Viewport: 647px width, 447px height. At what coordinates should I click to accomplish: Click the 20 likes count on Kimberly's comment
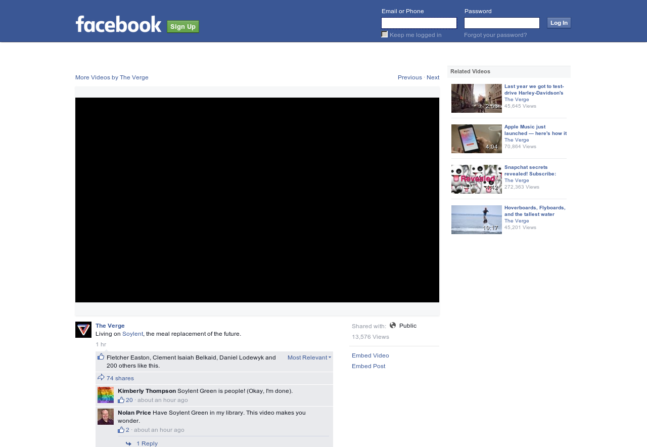click(129, 400)
